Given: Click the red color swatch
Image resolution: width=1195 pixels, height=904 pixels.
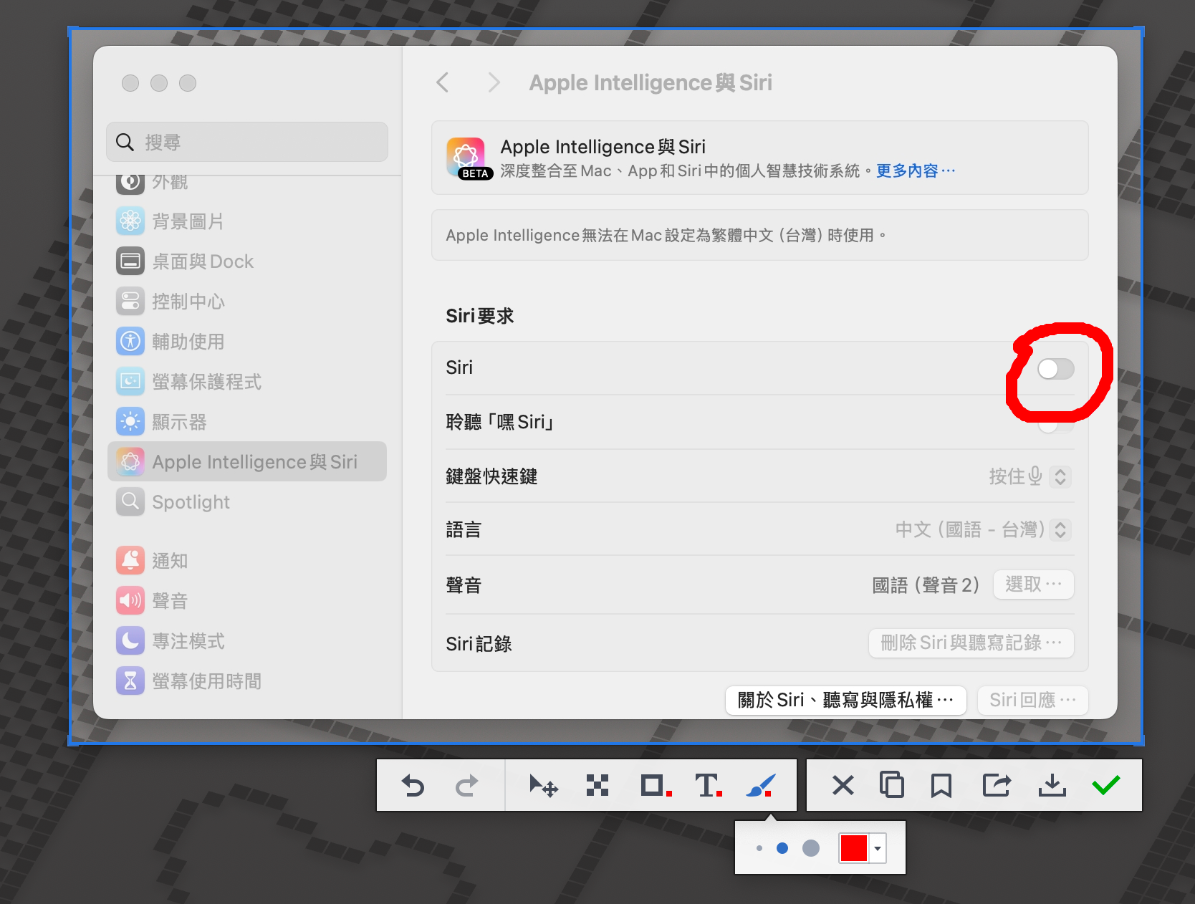Looking at the screenshot, I should (854, 849).
